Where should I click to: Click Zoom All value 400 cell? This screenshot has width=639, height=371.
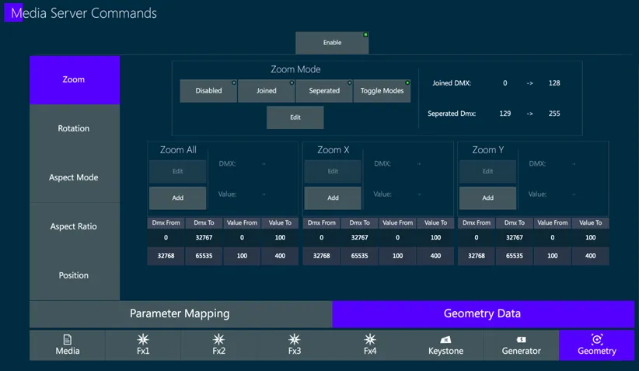pos(280,256)
